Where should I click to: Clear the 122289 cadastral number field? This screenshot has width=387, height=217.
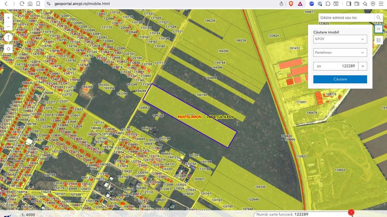coord(363,66)
